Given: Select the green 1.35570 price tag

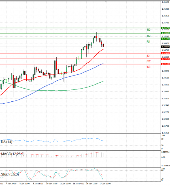Looking at the screenshot, I should point(165,28).
